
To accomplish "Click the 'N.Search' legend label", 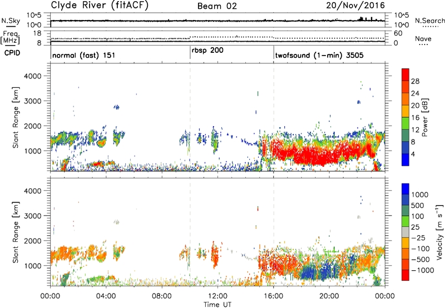I will click(429, 21).
